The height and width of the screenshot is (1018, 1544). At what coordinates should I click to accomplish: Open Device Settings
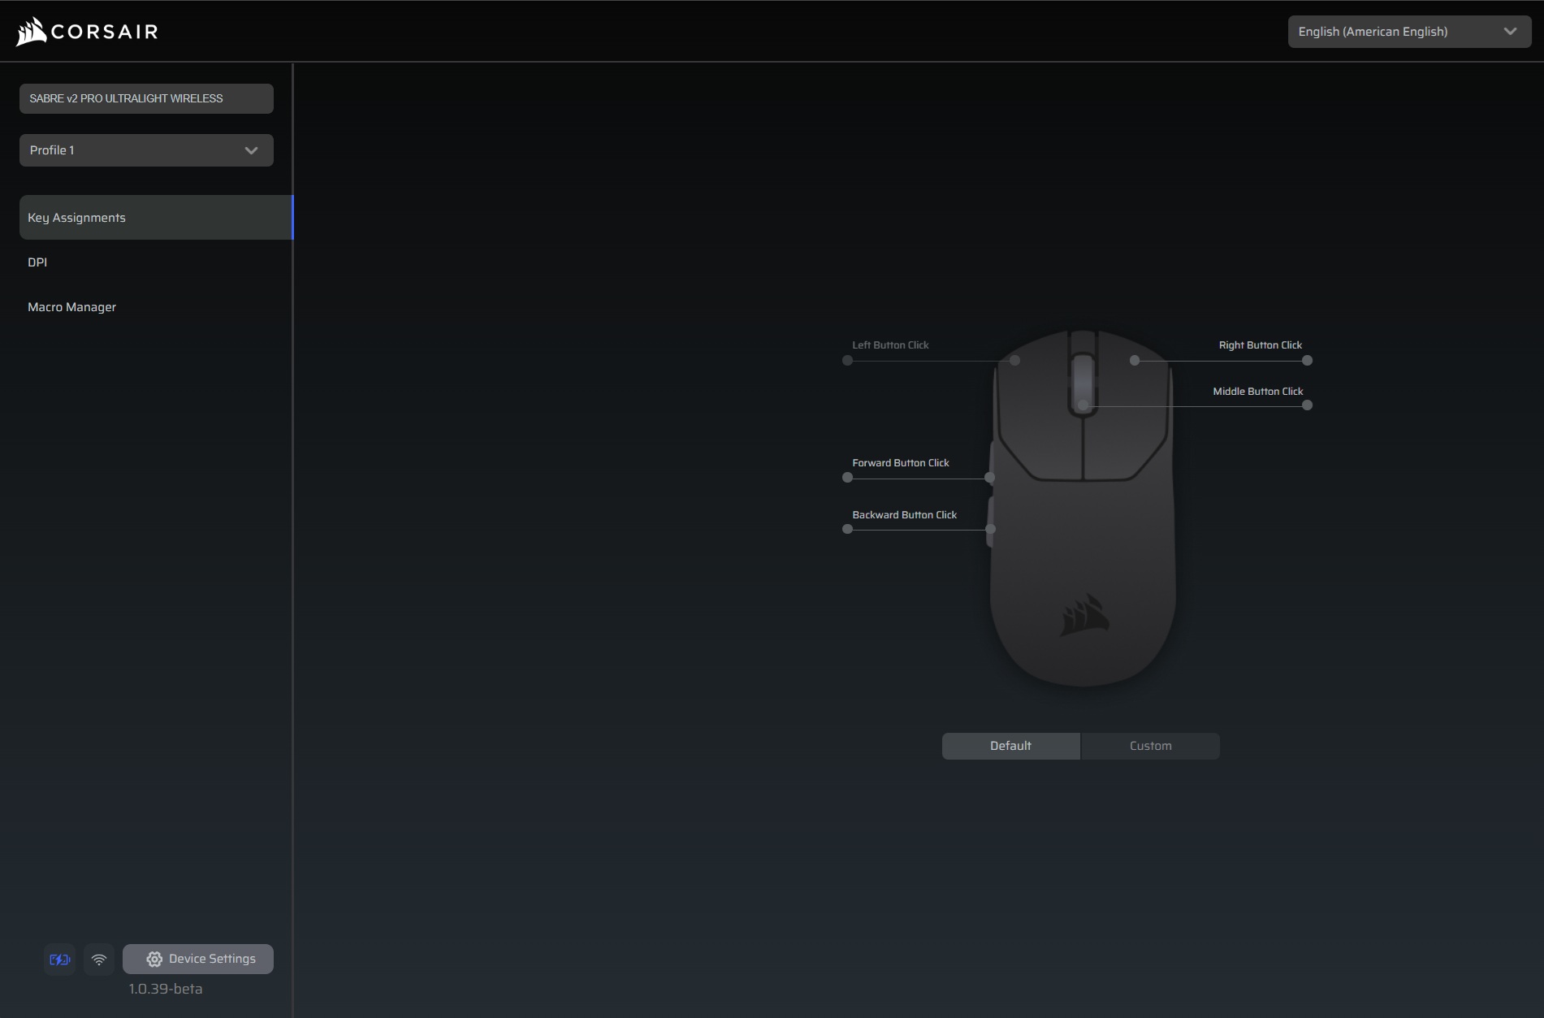pos(198,959)
